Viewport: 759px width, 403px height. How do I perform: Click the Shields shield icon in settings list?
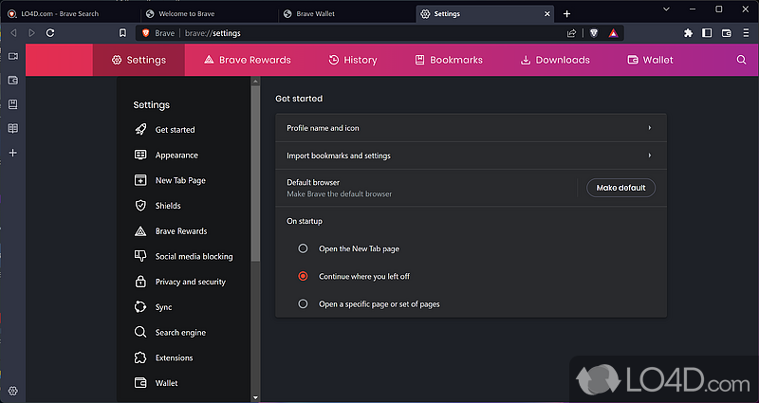coord(140,205)
